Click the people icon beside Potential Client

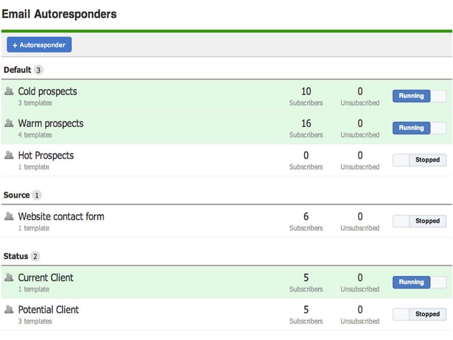[9, 309]
